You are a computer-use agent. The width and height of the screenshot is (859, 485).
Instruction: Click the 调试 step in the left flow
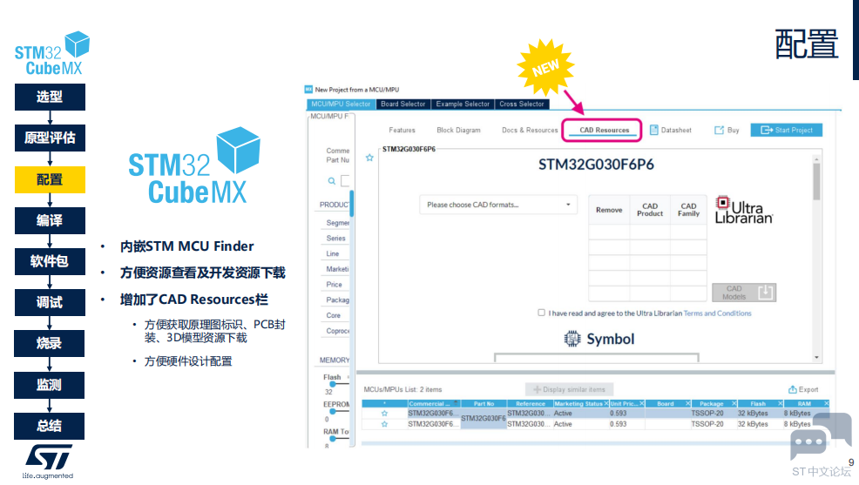50,302
